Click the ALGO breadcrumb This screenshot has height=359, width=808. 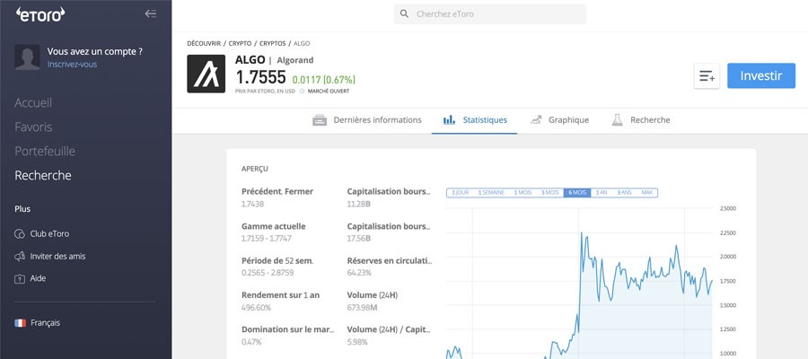[x=302, y=44]
